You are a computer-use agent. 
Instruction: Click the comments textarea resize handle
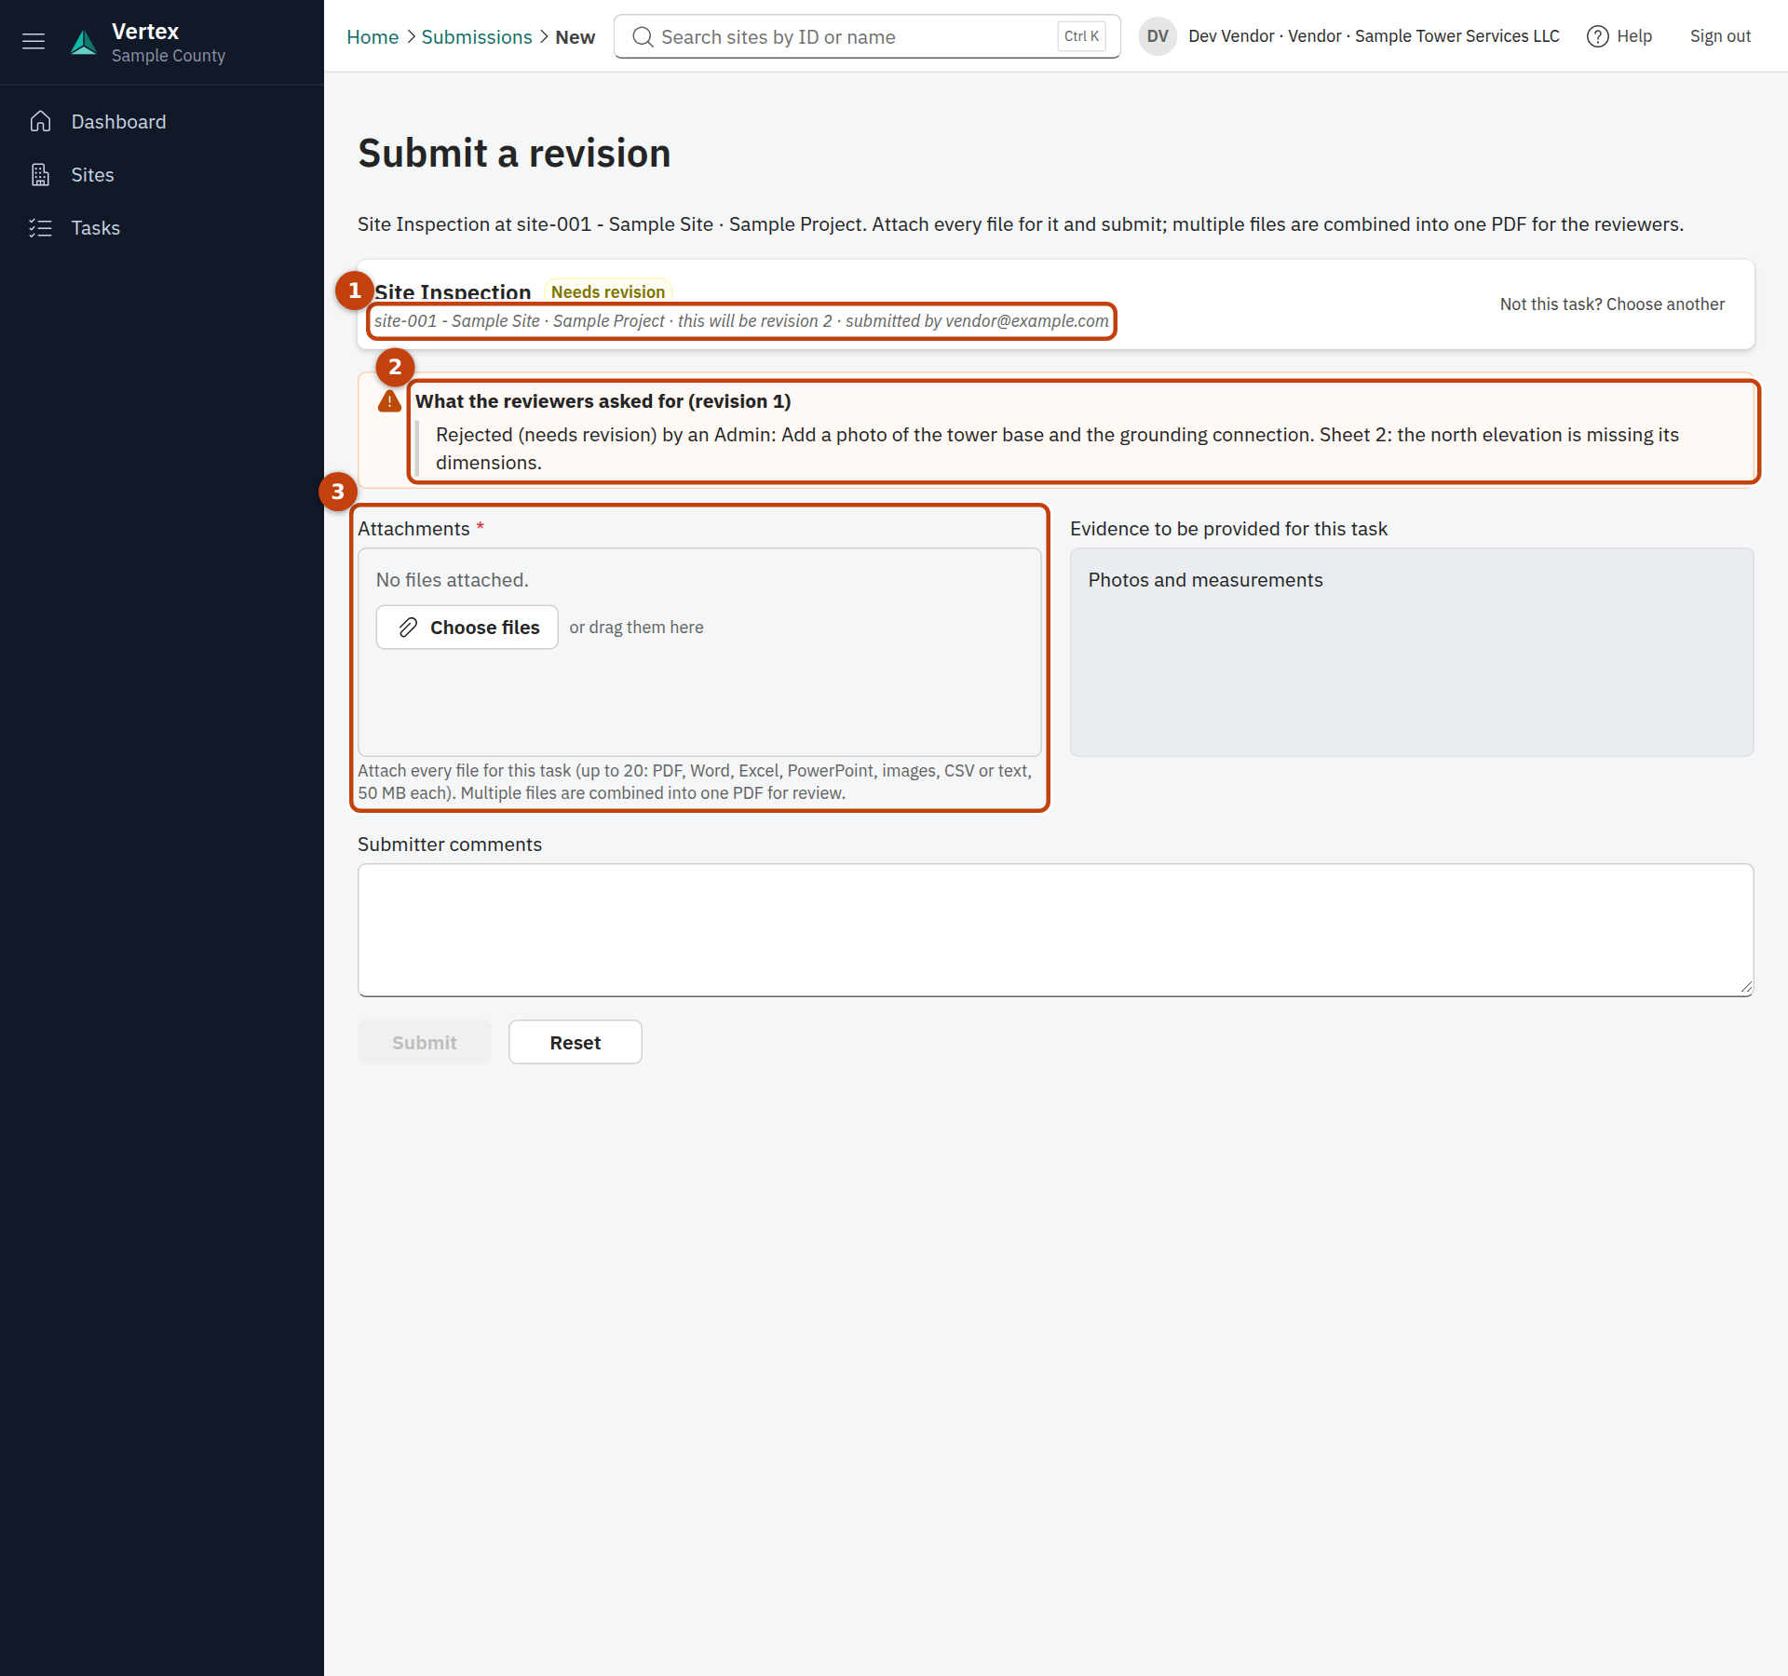[x=1745, y=988]
